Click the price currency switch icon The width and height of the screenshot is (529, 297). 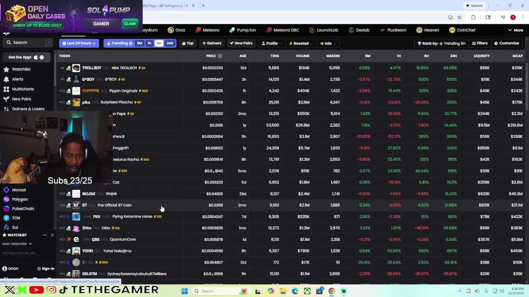click(x=220, y=56)
